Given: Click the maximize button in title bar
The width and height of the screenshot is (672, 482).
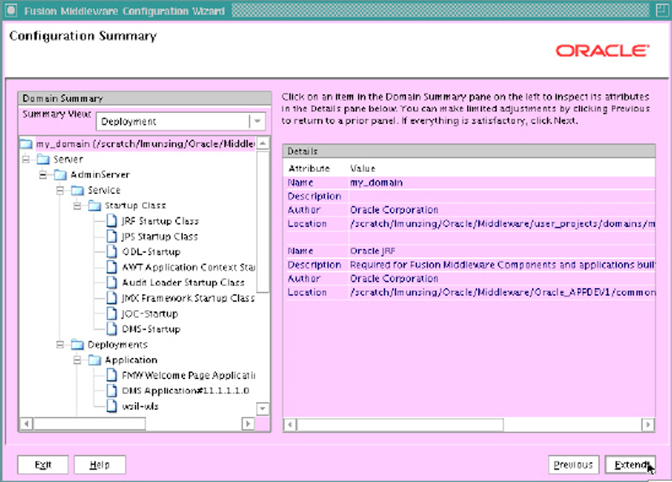Looking at the screenshot, I should click(x=662, y=10).
